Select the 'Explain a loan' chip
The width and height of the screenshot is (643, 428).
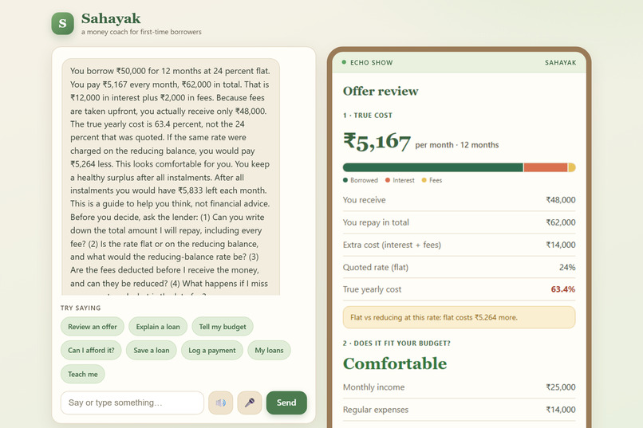pos(158,327)
